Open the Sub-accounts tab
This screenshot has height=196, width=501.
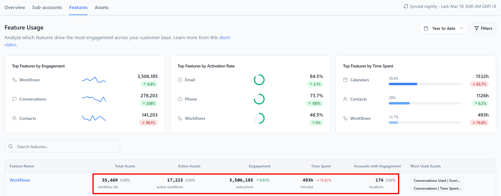pos(47,7)
